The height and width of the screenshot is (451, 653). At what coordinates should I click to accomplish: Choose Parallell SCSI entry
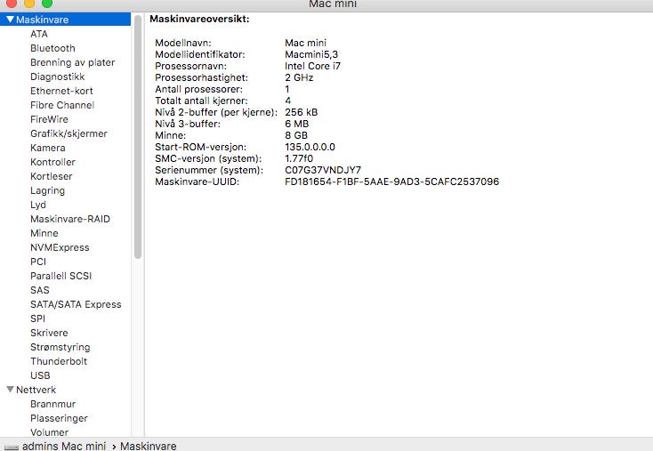pos(60,276)
